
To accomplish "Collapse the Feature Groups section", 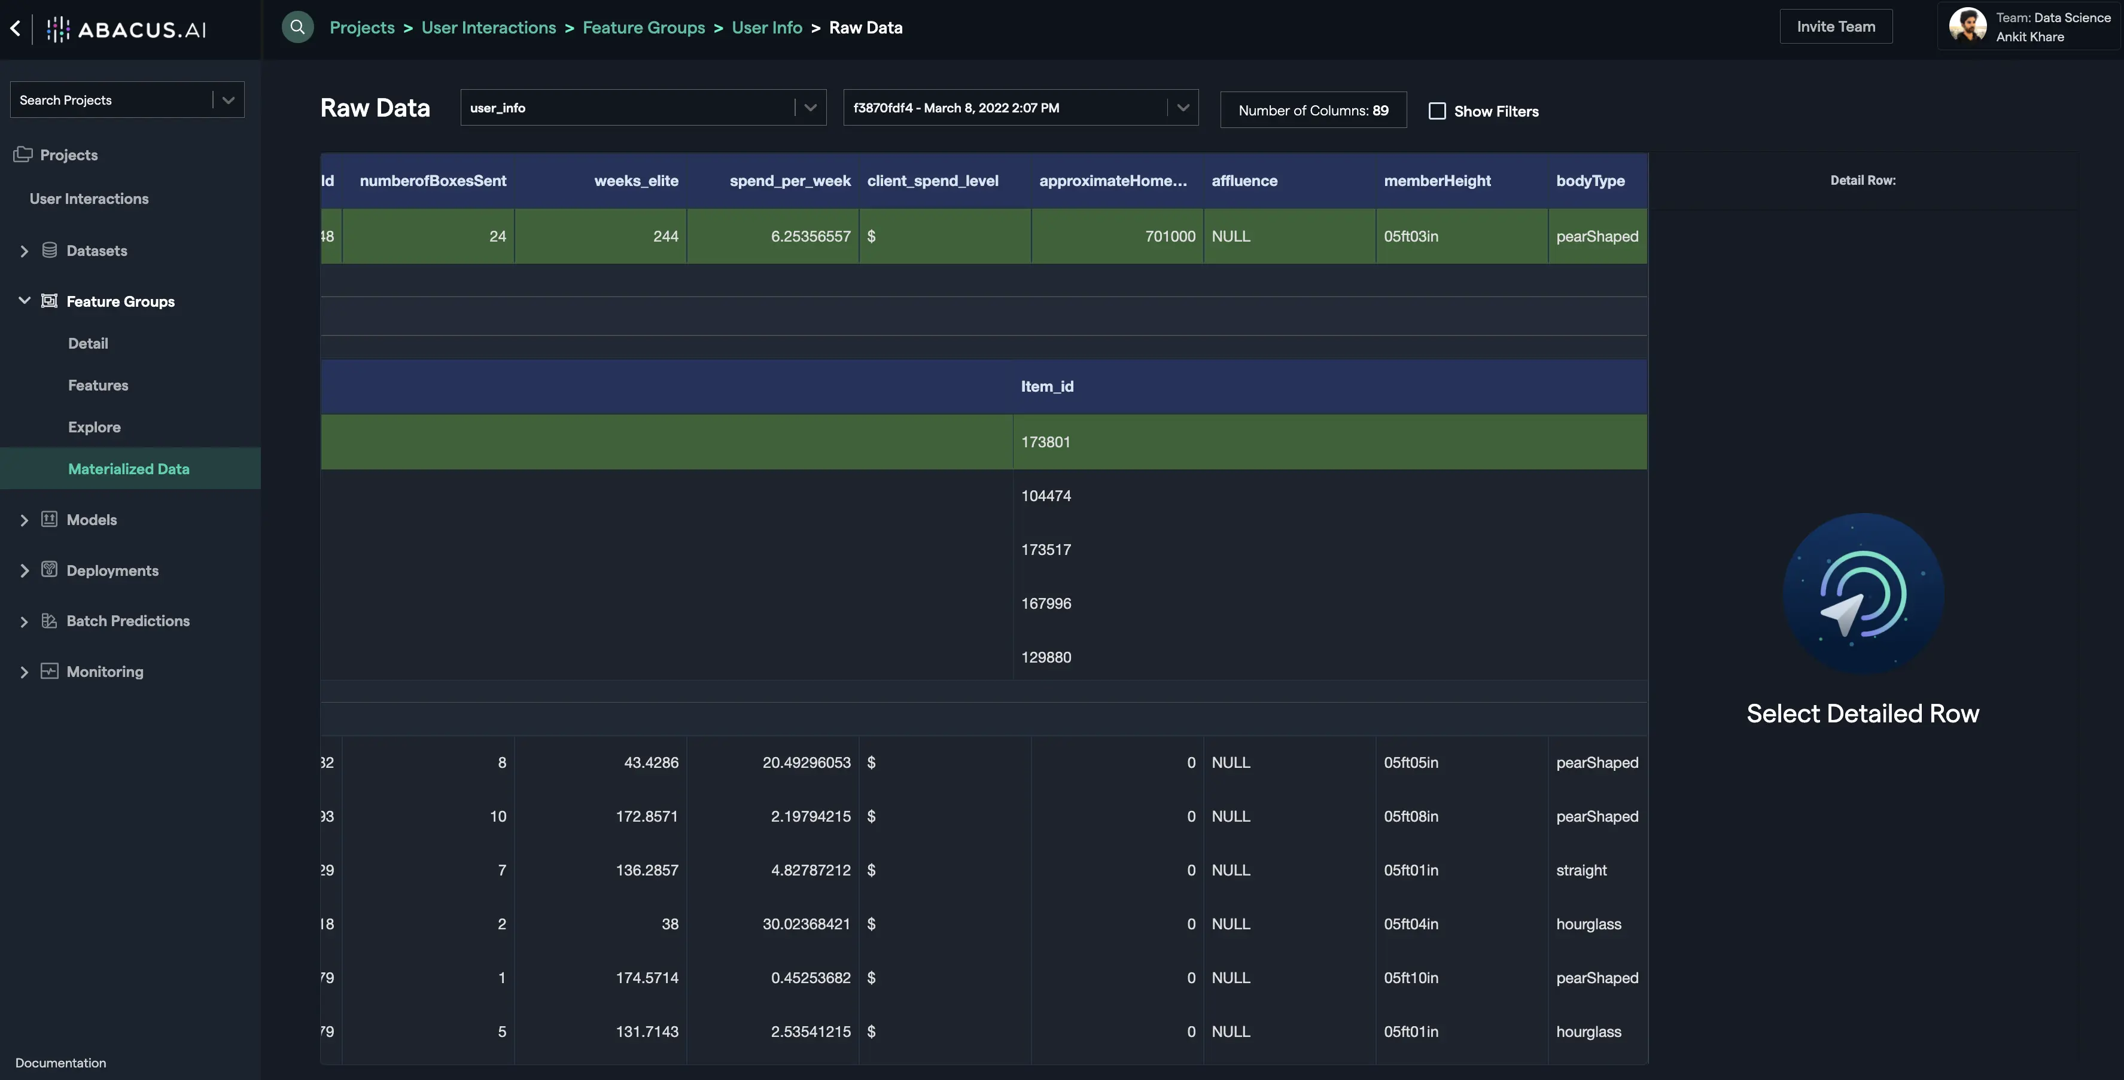I will click(x=24, y=301).
